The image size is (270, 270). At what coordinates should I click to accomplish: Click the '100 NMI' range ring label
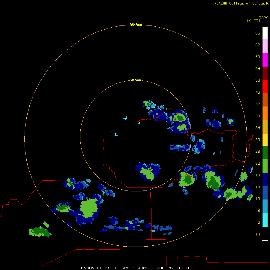[x=136, y=25]
